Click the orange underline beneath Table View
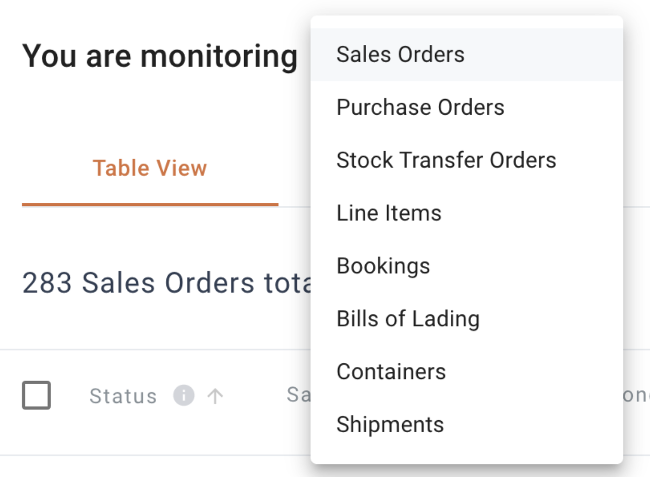Screen dimensions: 650x477 [150, 204]
